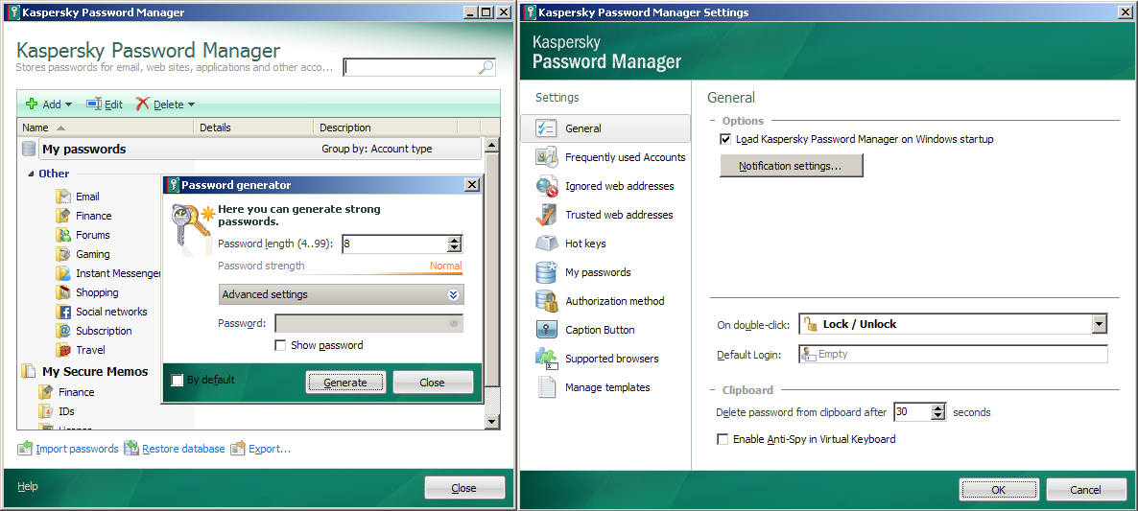Open My passwords settings section
The height and width of the screenshot is (511, 1138).
[x=598, y=272]
